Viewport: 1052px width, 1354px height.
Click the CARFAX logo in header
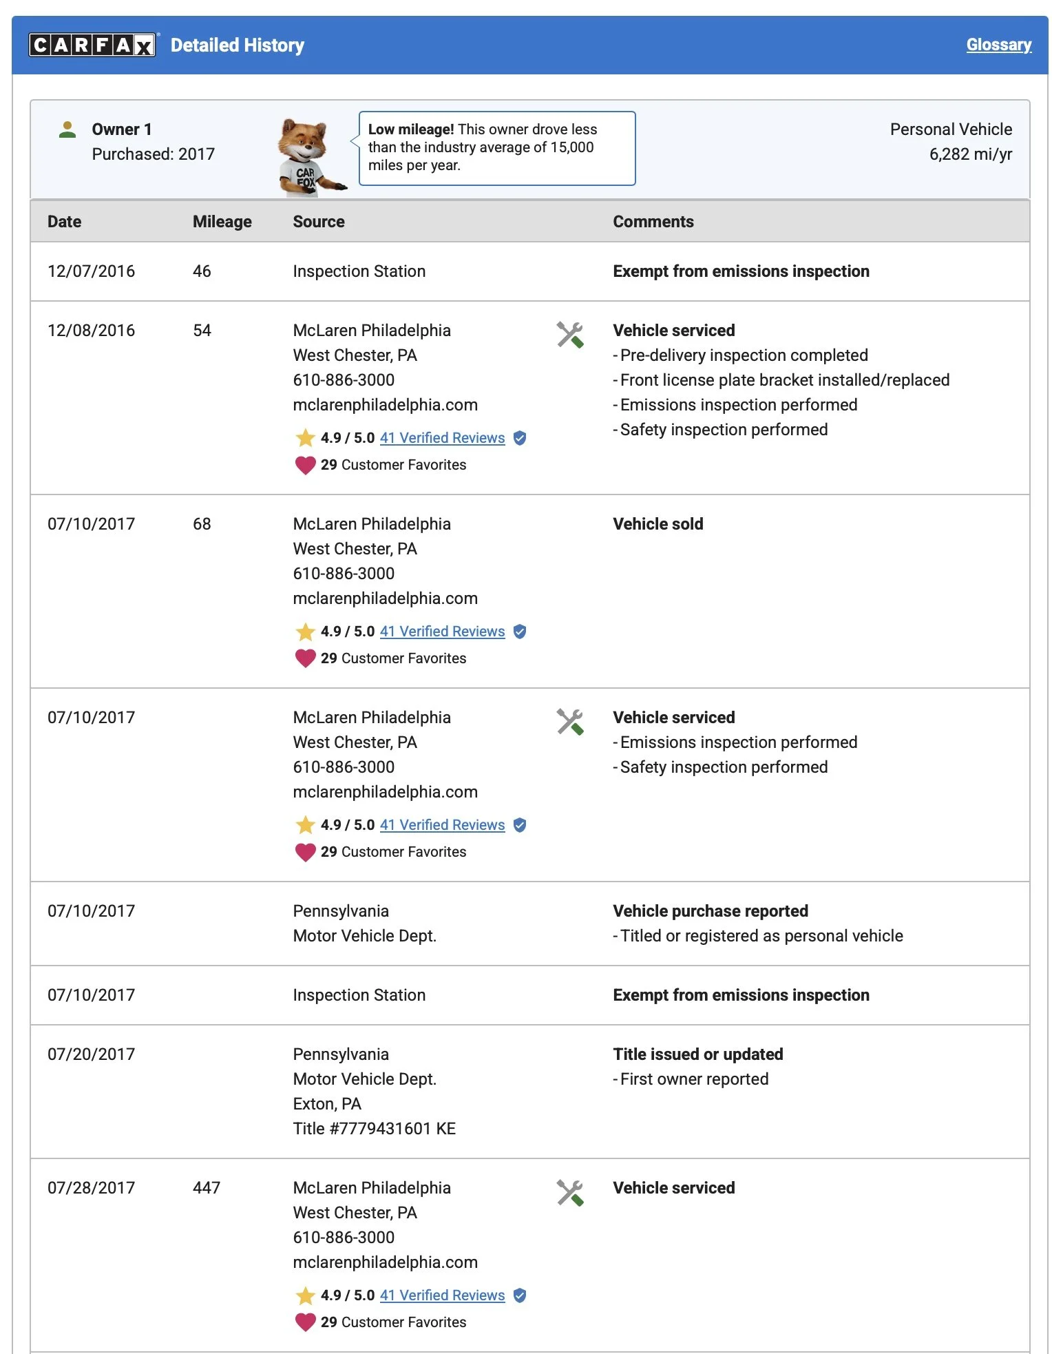(x=92, y=45)
